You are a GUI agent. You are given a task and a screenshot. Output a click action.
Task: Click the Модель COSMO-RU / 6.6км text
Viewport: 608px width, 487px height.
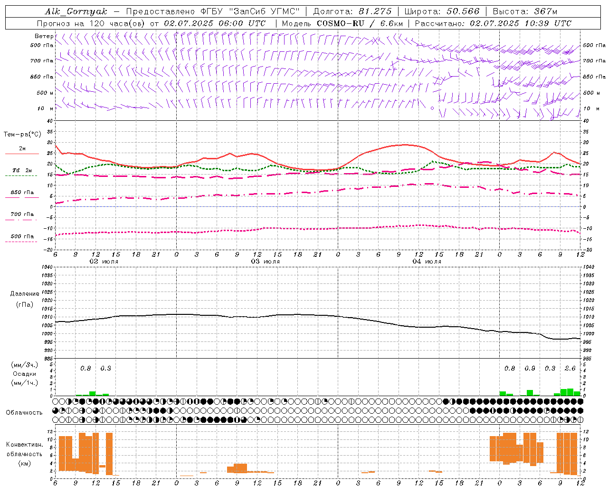click(342, 23)
